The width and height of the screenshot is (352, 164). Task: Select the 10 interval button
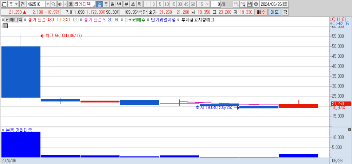point(167,4)
